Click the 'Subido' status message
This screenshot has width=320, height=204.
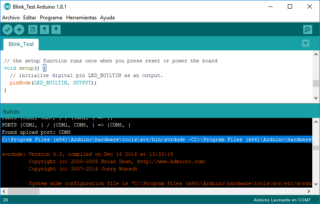point(11,112)
